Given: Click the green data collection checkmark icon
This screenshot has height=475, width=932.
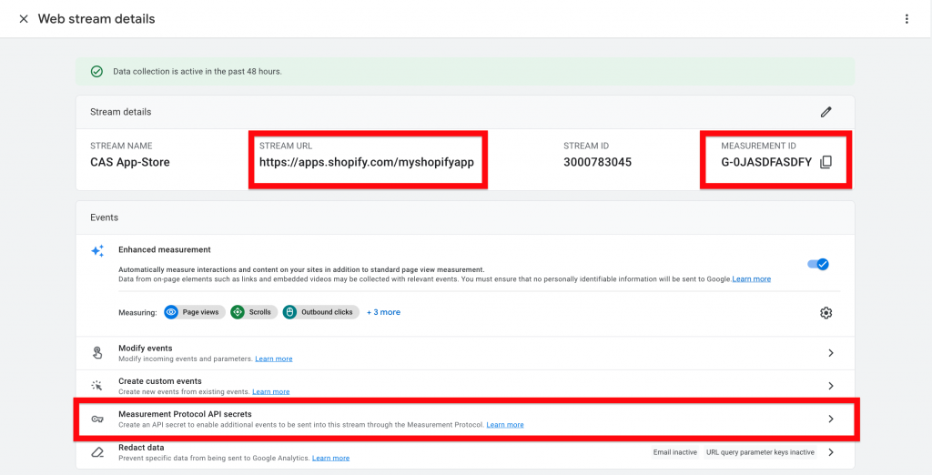Looking at the screenshot, I should coord(96,71).
